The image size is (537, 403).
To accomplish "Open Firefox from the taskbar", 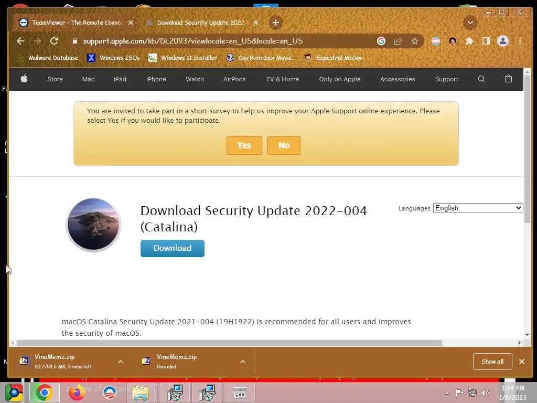I will click(77, 393).
